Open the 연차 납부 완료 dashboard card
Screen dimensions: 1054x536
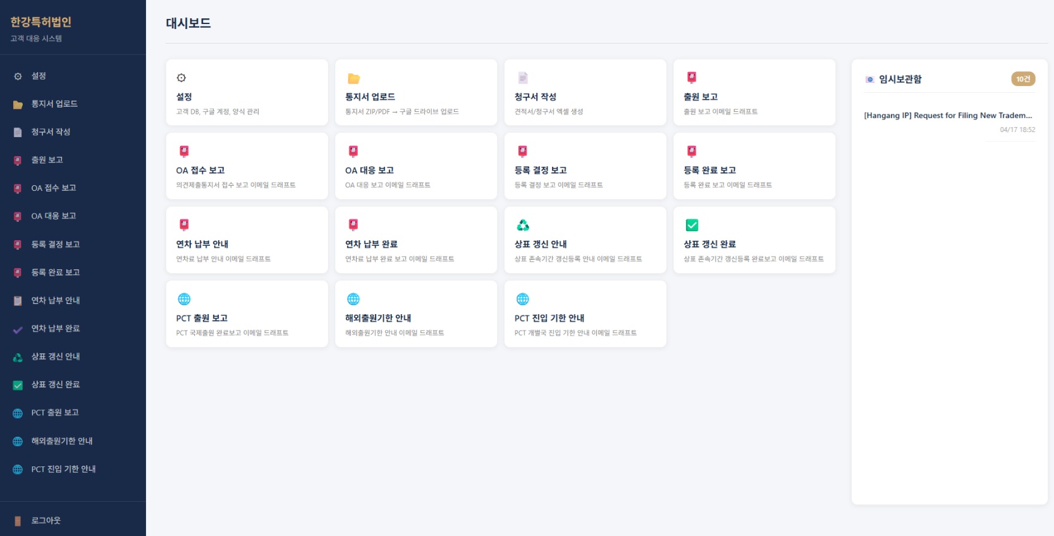pos(416,240)
